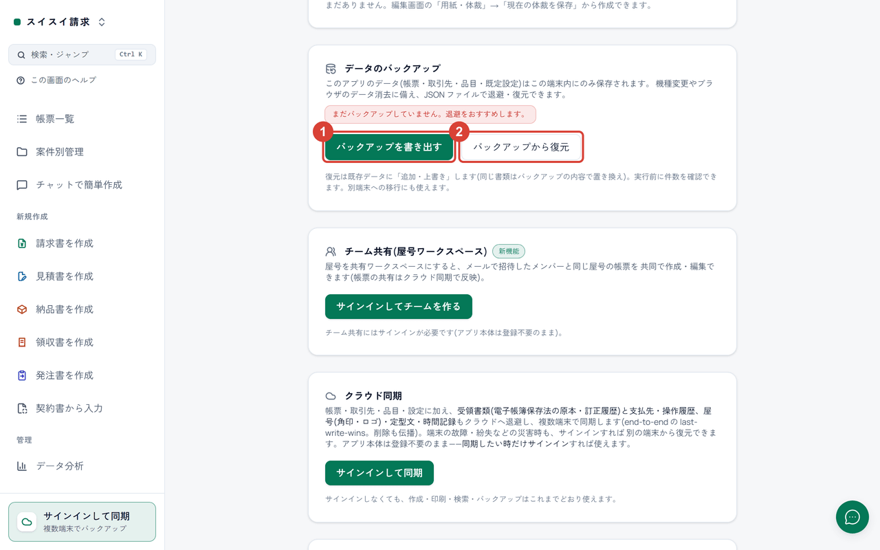Click サインインしてチームを作る button
The width and height of the screenshot is (880, 550).
[x=399, y=307]
